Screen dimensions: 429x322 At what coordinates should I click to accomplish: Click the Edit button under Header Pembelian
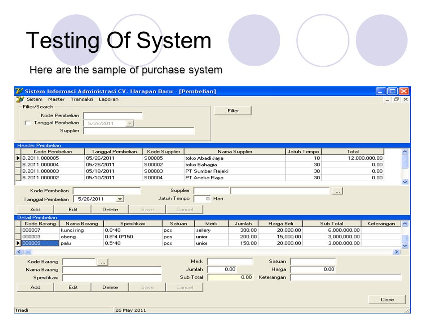73,209
